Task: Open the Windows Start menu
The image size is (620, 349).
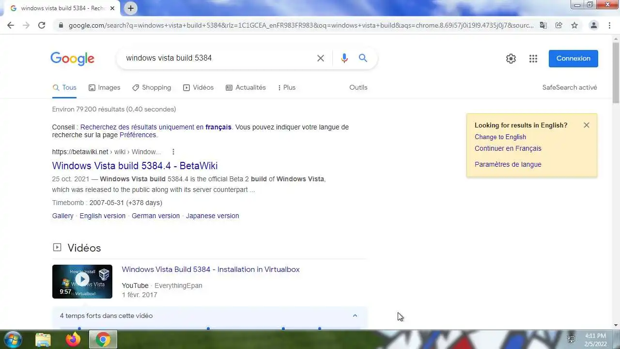Action: pyautogui.click(x=13, y=339)
